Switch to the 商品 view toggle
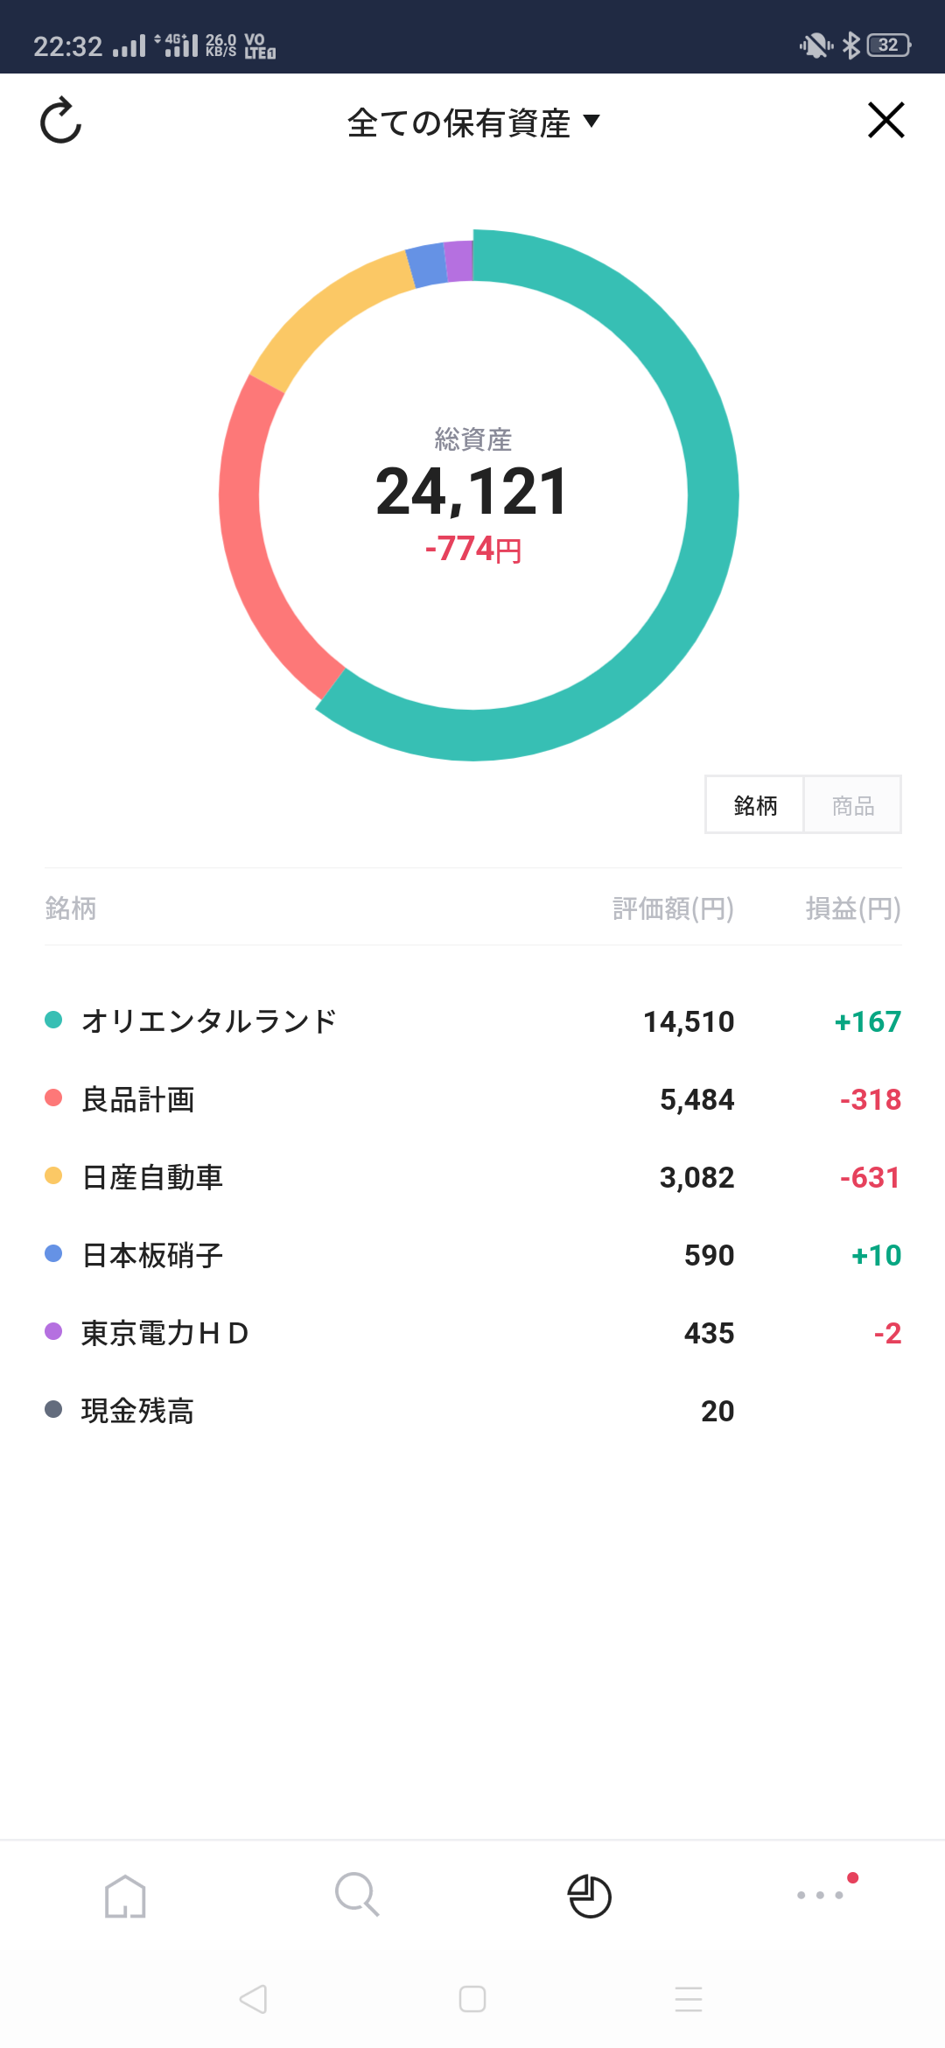Screen dimensions: 945x2048 [853, 805]
